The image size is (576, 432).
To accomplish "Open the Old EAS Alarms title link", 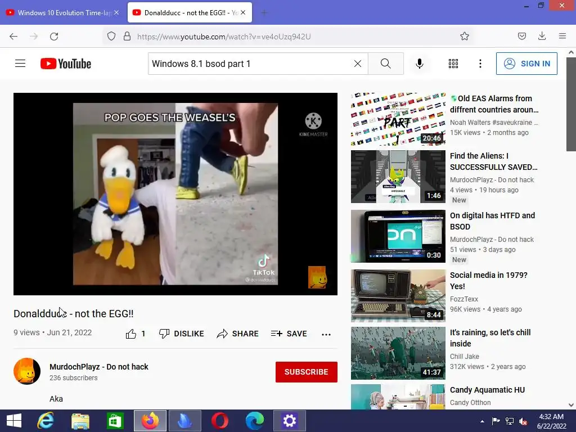I will coord(494,104).
